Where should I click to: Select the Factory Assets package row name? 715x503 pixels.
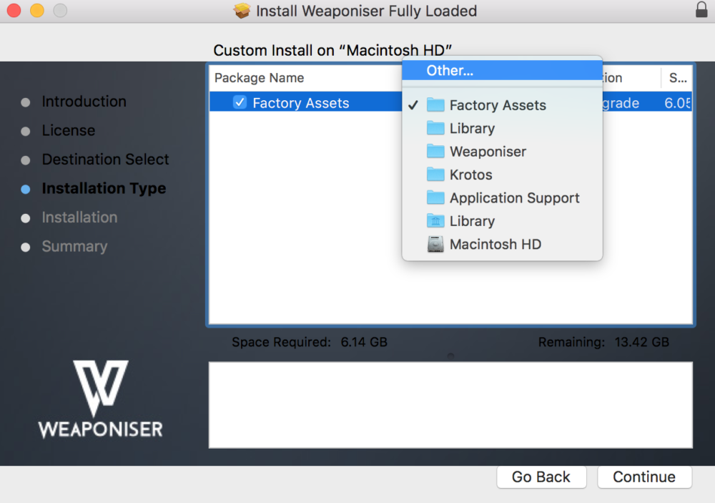click(x=301, y=103)
